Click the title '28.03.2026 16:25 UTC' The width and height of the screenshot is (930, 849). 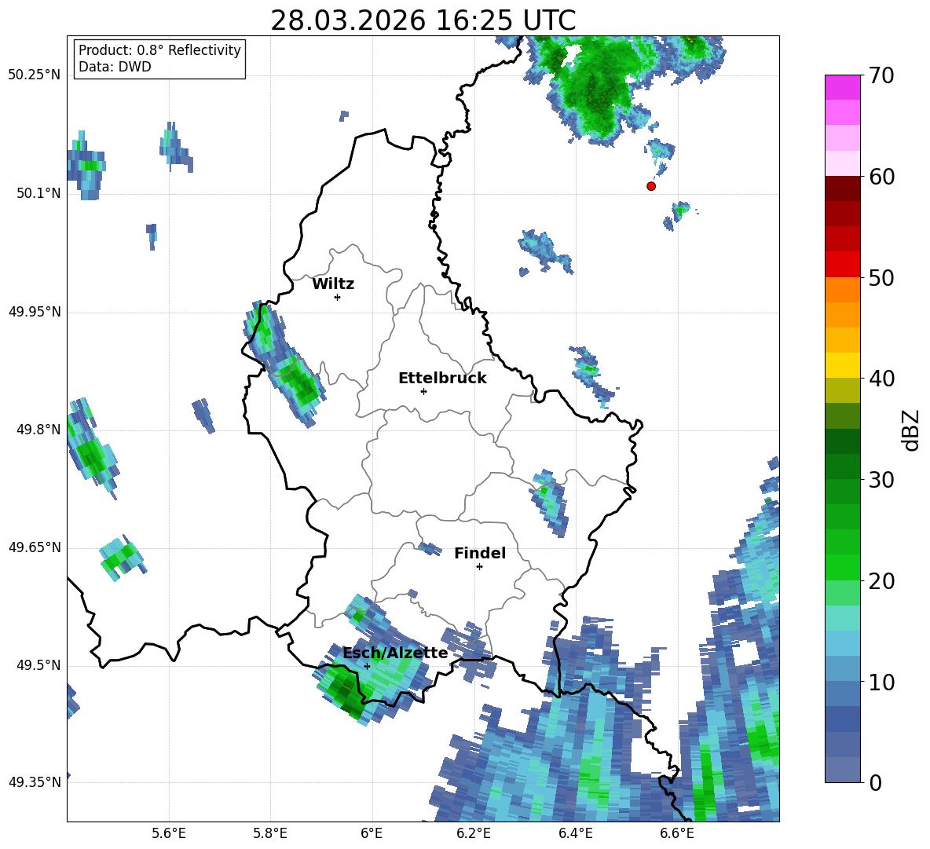coord(423,20)
